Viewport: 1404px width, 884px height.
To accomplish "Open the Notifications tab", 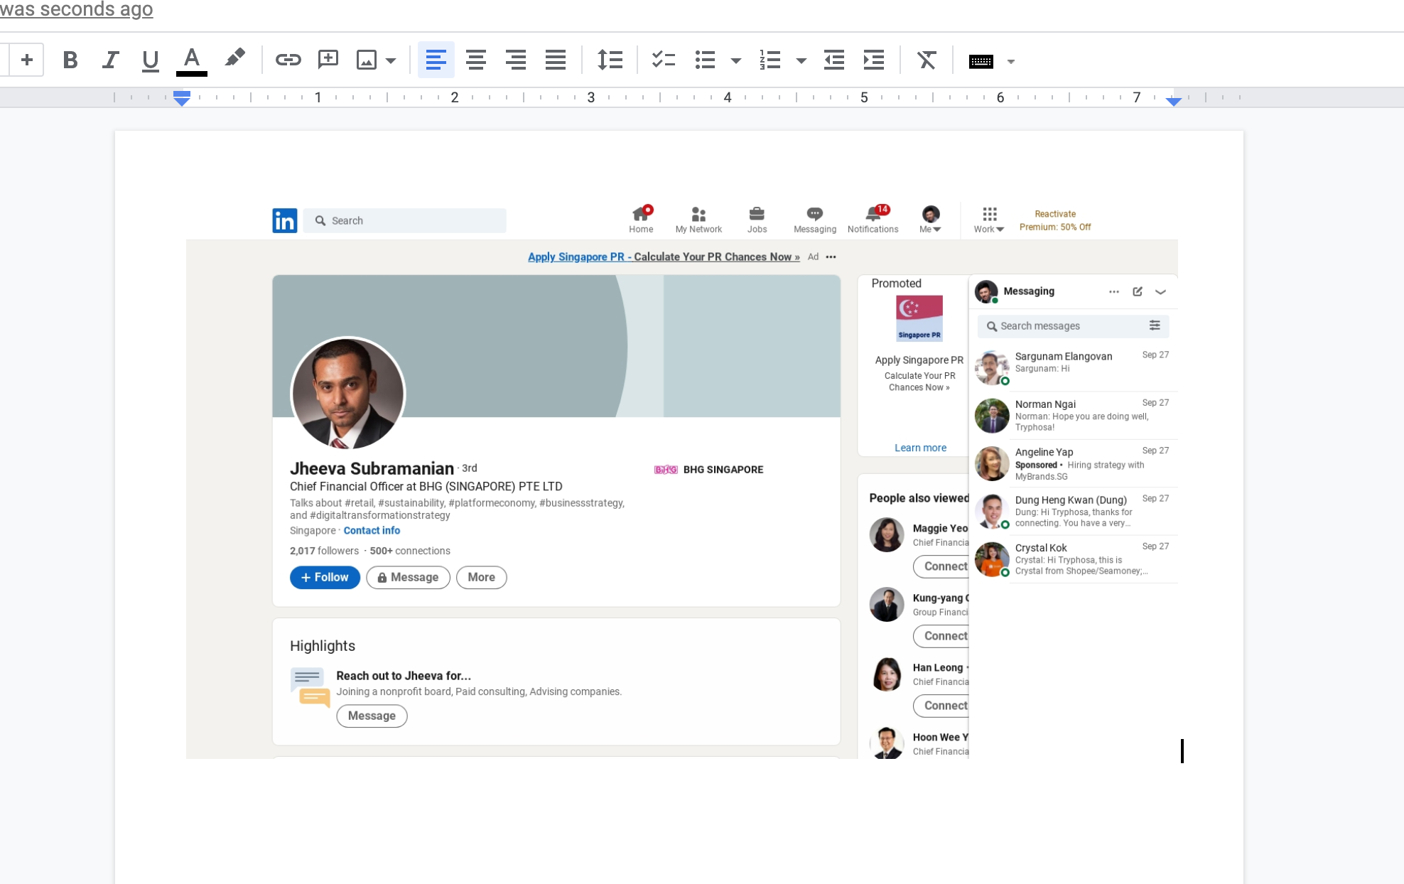I will [x=873, y=220].
